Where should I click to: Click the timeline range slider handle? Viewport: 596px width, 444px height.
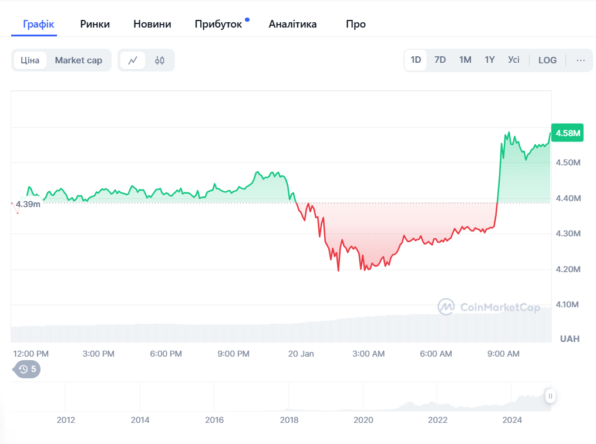pos(550,396)
